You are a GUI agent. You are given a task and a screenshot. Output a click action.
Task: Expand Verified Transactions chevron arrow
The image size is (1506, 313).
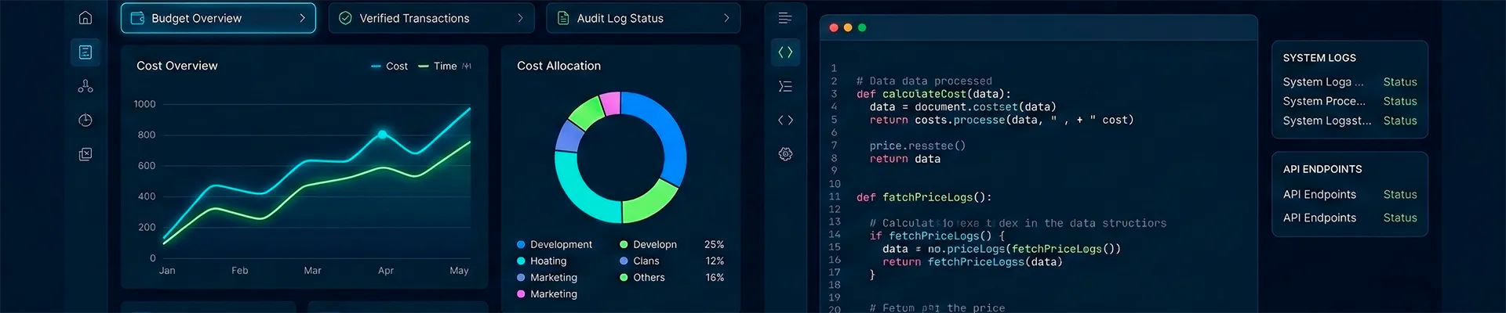coord(520,18)
